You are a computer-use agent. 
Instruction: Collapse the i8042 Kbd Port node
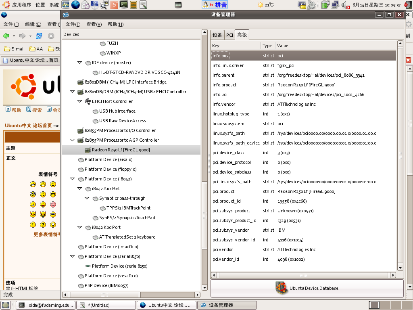pyautogui.click(x=79, y=227)
